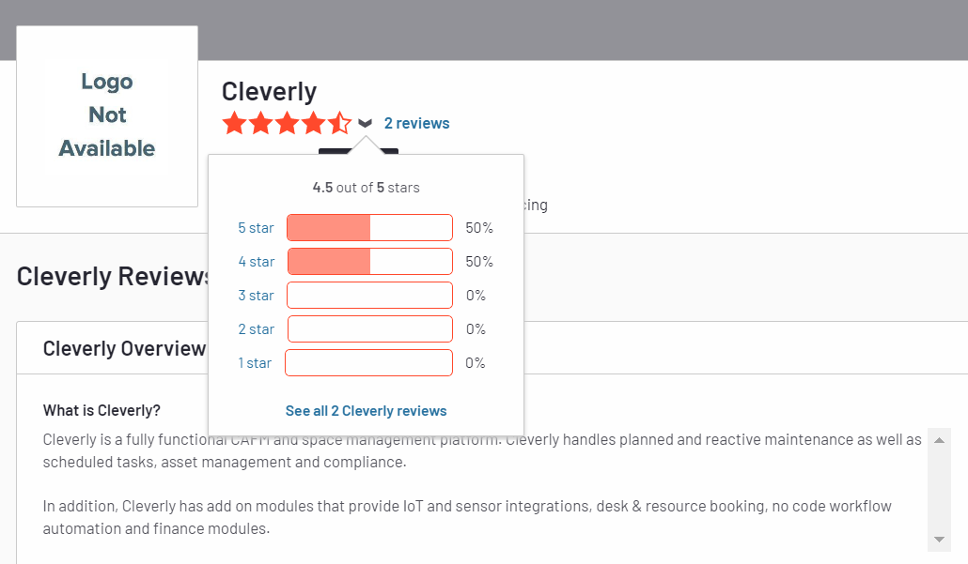
Task: Open the 2 reviews link
Action: [416, 122]
